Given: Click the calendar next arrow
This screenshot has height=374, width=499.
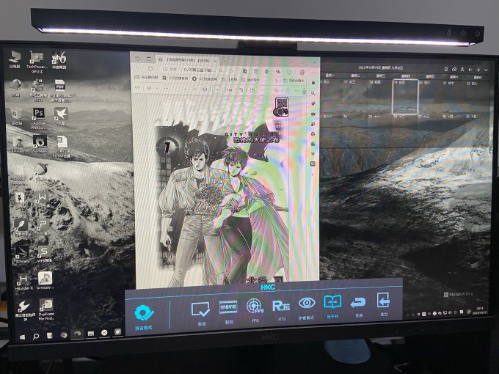Looking at the screenshot, I should tap(478, 70).
